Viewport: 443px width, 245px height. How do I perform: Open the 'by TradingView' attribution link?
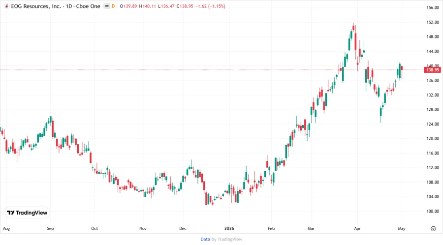(x=227, y=239)
